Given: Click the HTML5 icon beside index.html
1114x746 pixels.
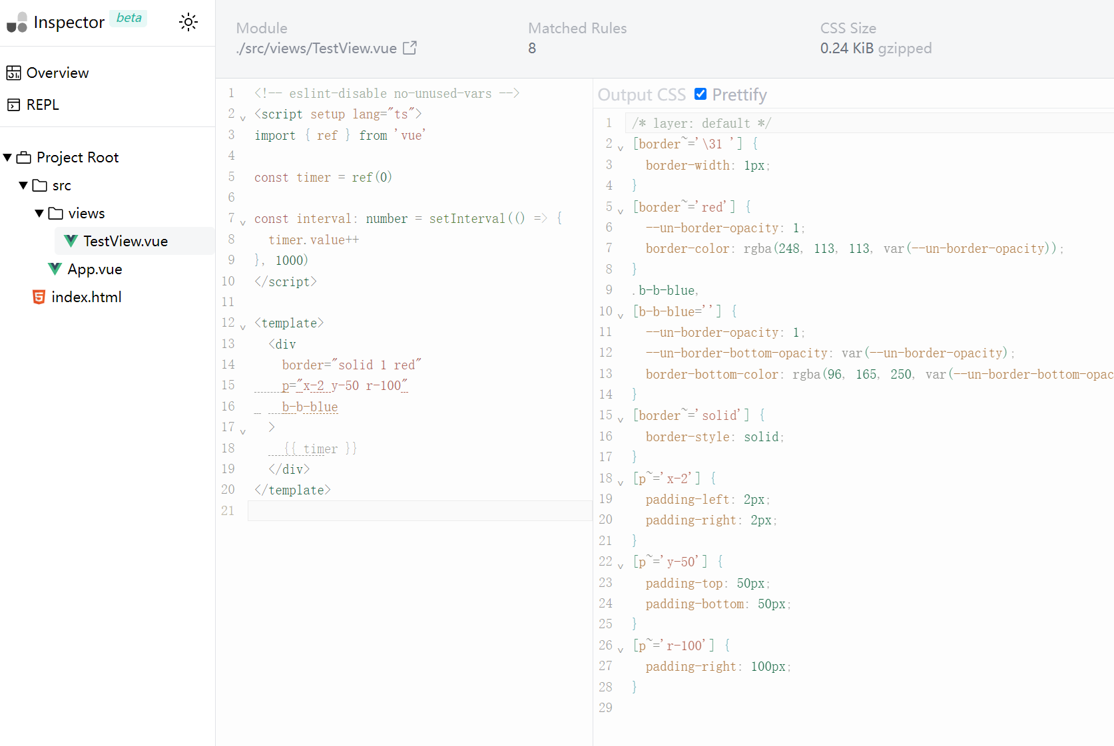Looking at the screenshot, I should [39, 297].
